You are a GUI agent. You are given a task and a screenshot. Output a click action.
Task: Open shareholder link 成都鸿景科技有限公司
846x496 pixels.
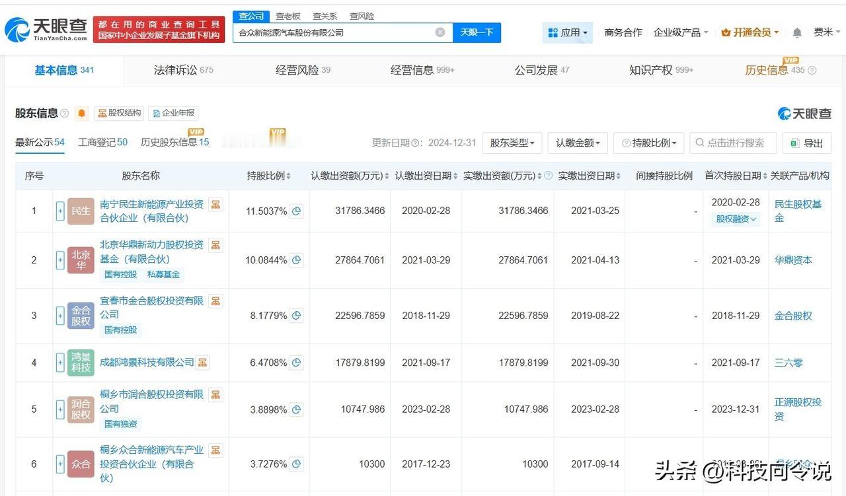pyautogui.click(x=147, y=363)
